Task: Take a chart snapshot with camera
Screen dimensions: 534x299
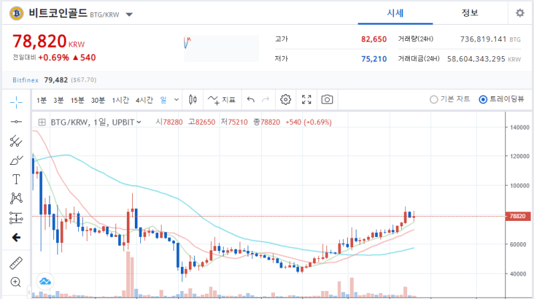Action: coord(327,100)
